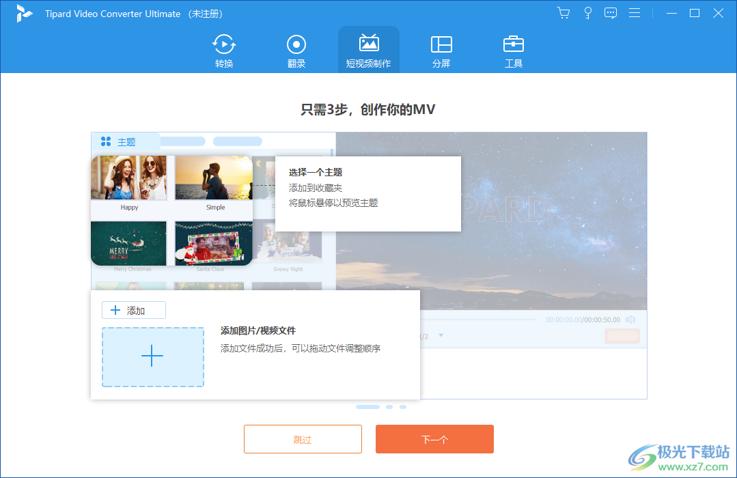Expand the 1/2 page dropdown arrow

click(441, 335)
